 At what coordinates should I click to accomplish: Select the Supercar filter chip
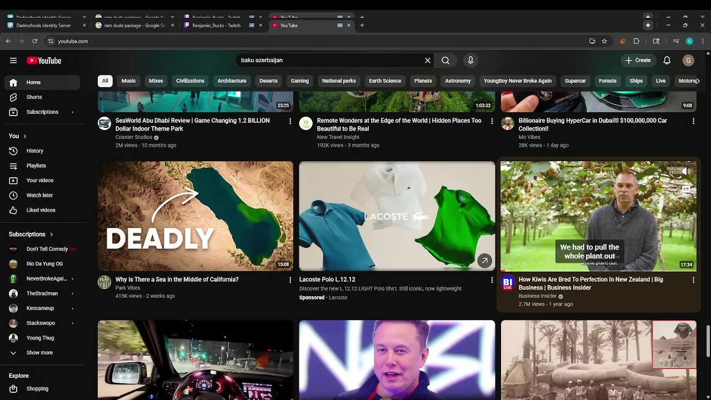coord(575,81)
